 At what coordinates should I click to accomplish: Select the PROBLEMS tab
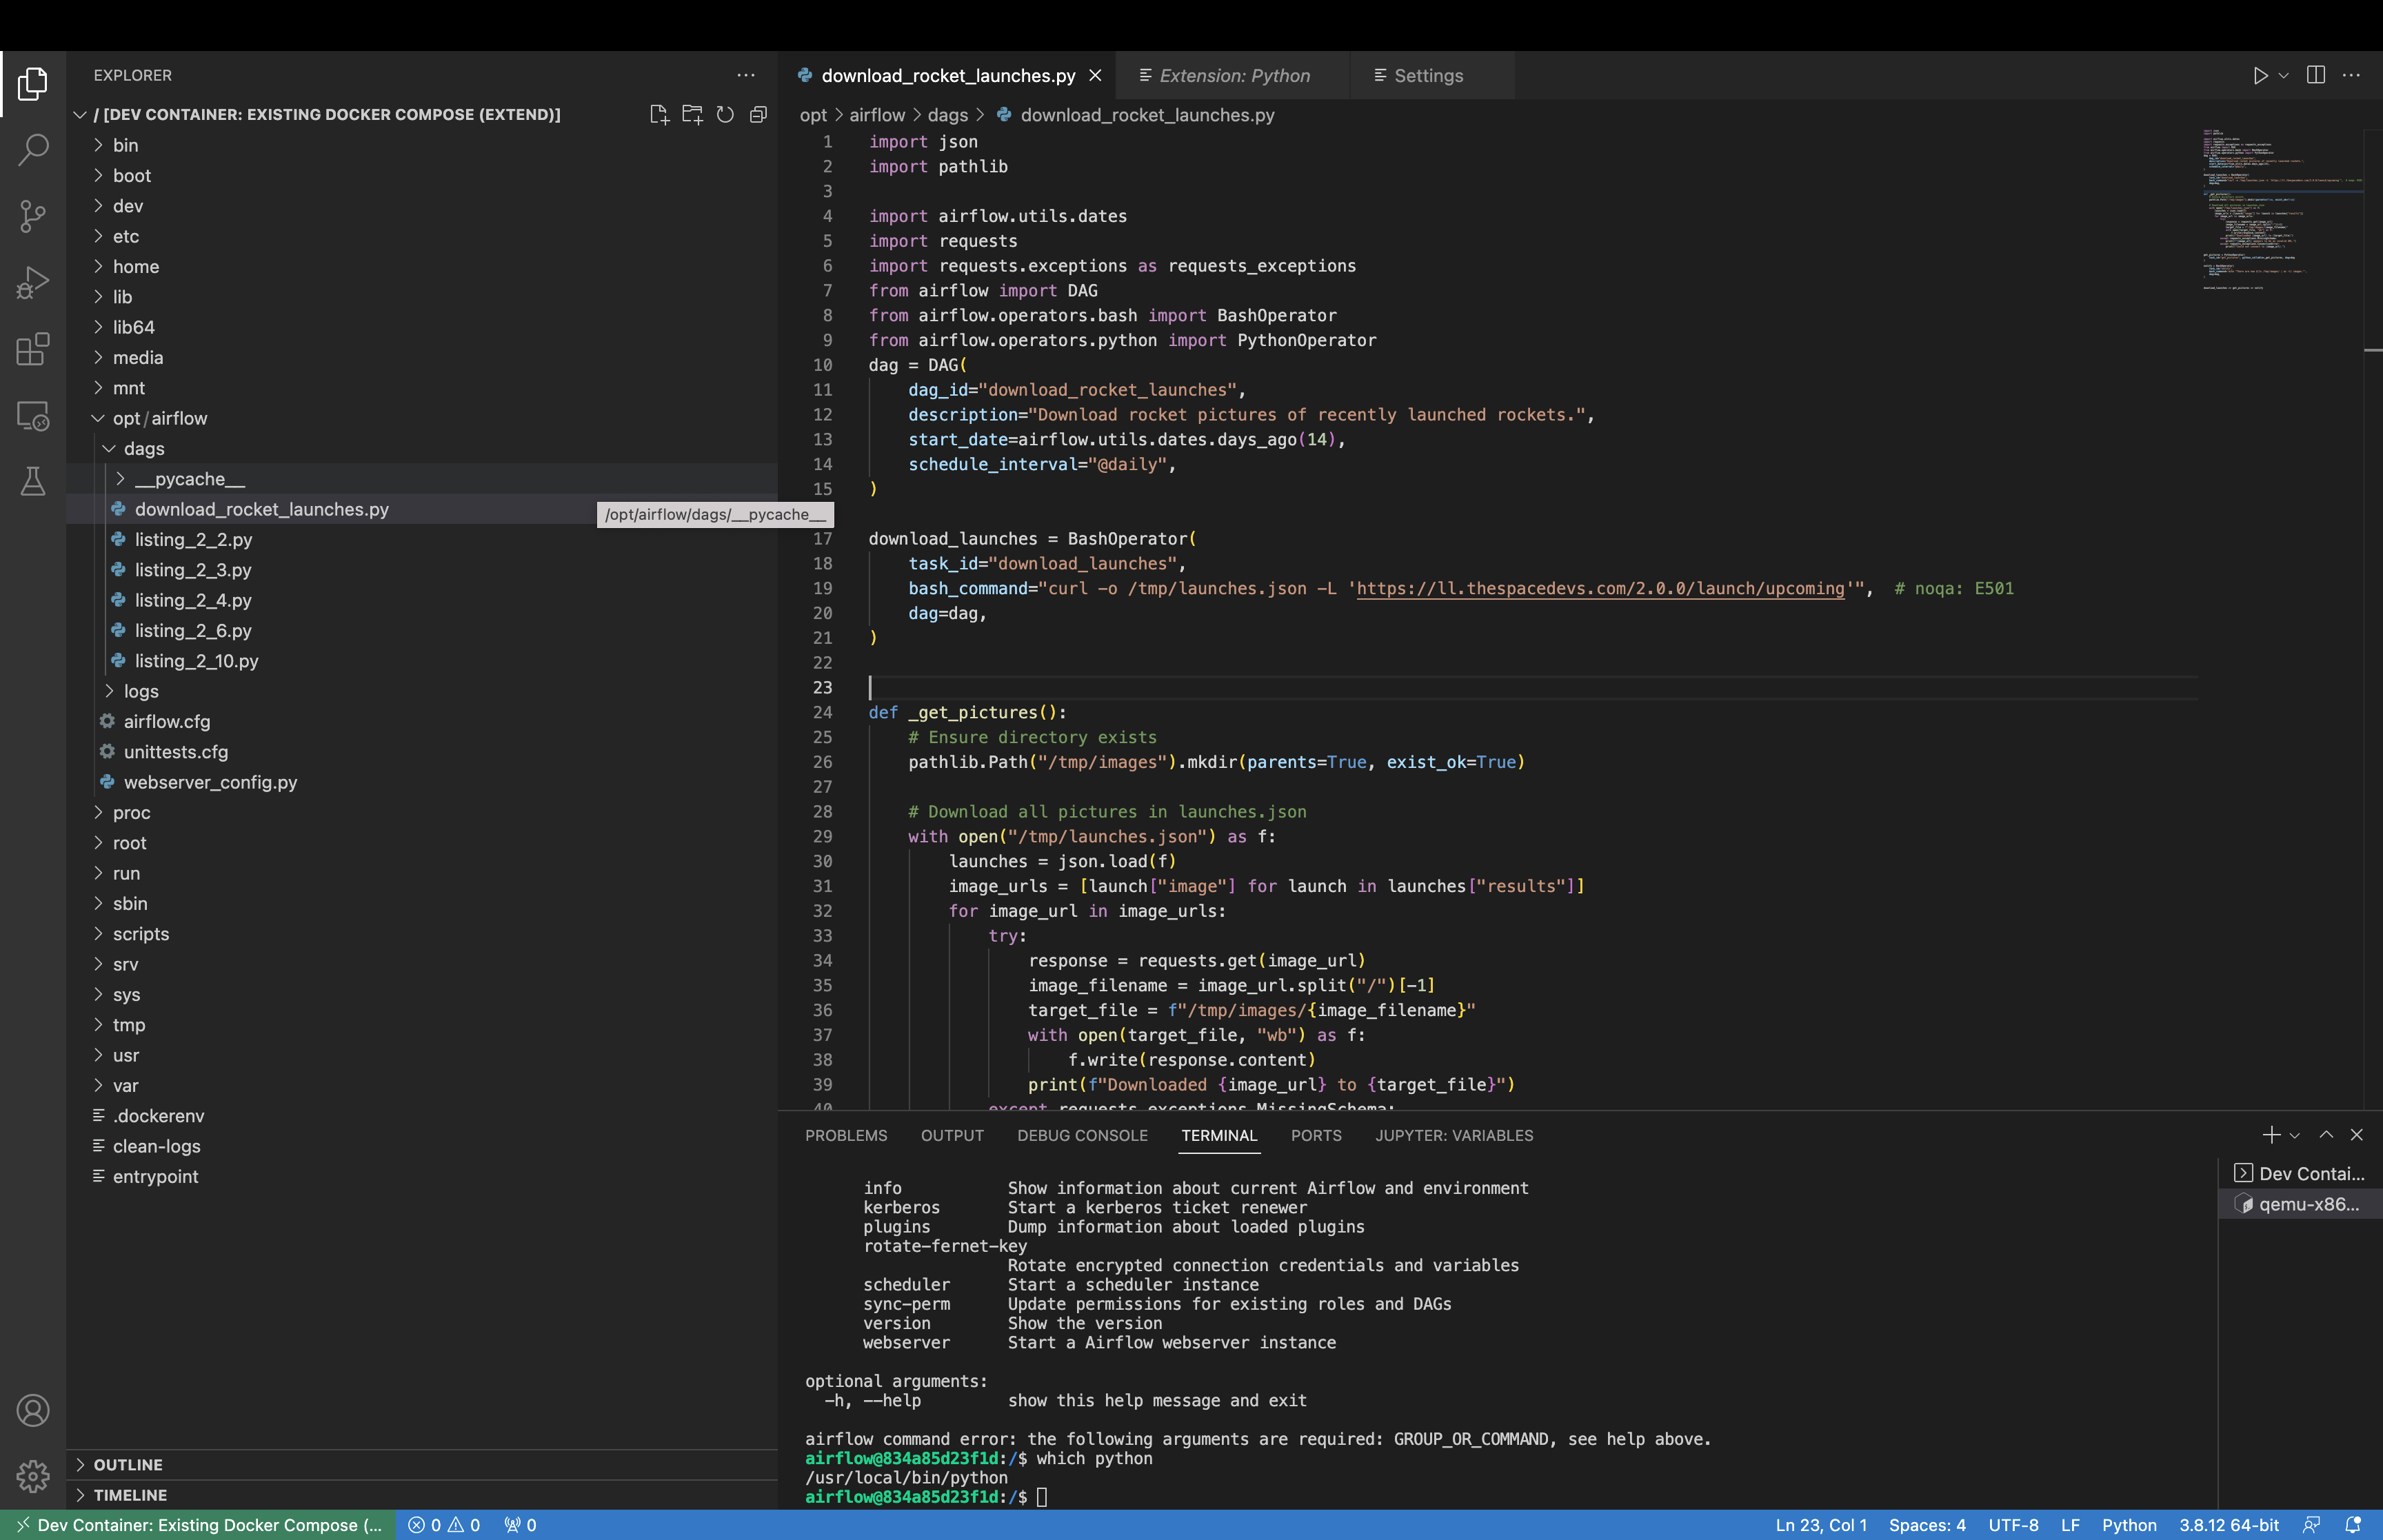[846, 1135]
